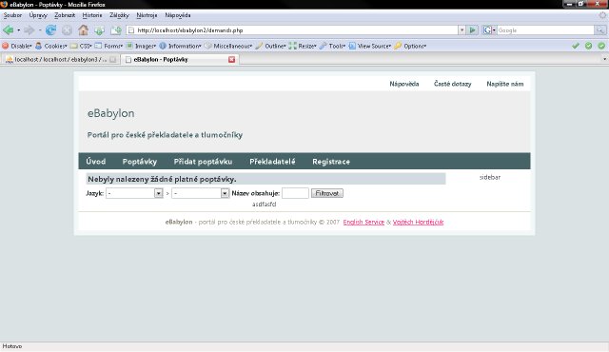Click the favicon on the localhost tab
Viewport: 609px width, 352px height.
pyautogui.click(x=9, y=59)
